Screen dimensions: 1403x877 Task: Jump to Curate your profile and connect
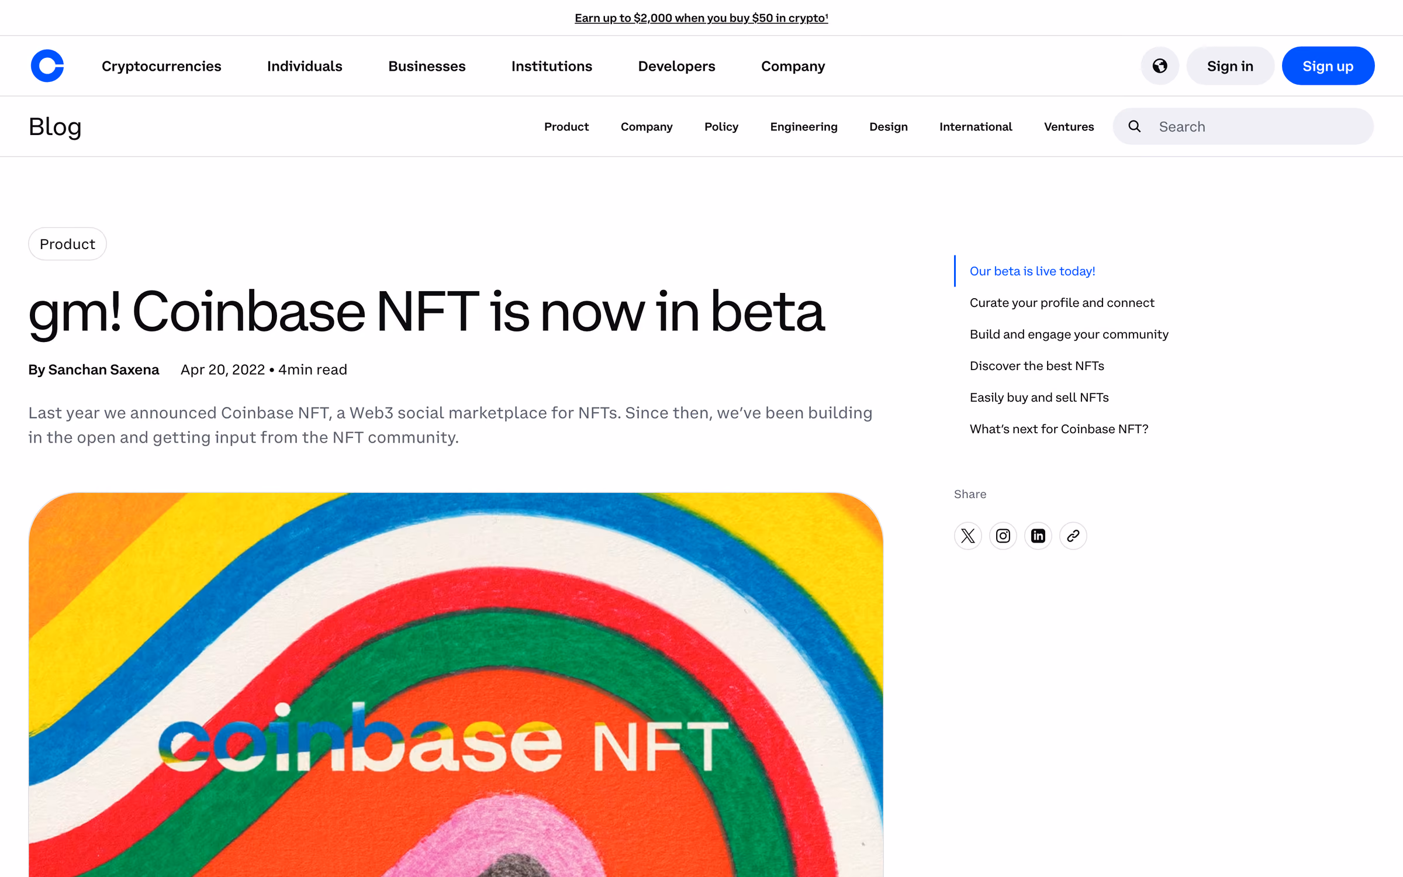(x=1062, y=303)
